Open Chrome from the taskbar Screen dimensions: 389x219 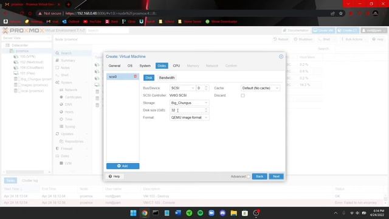pos(145,213)
